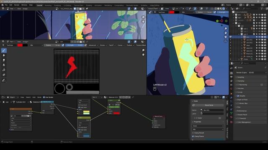Click the pan hand gizmo in 3D viewport
The height and width of the screenshot is (150, 268).
coord(226,32)
